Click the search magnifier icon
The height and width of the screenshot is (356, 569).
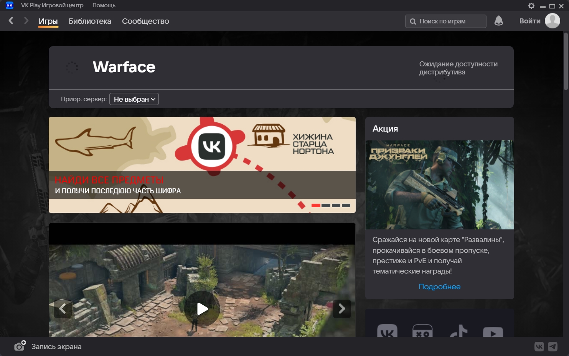pos(413,21)
